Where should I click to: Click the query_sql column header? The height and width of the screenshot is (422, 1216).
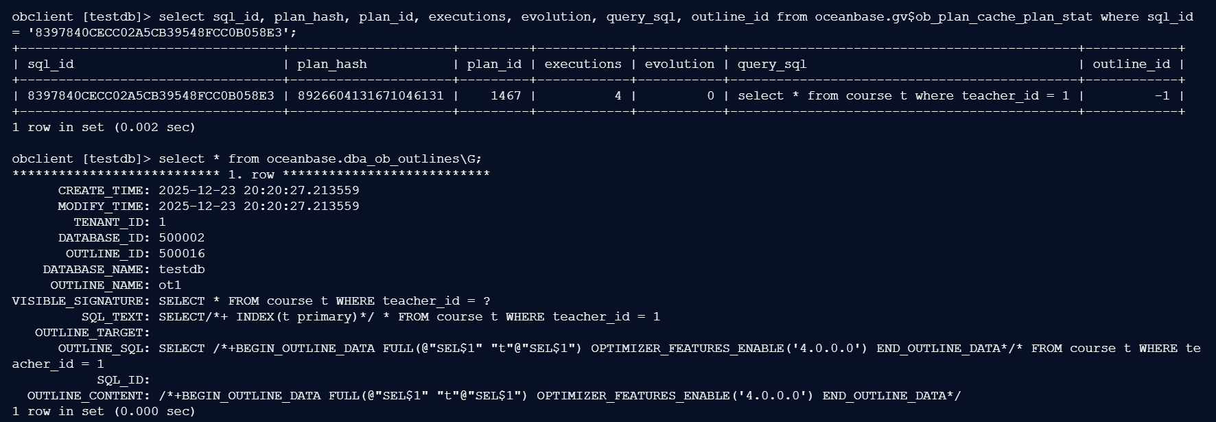pos(771,65)
